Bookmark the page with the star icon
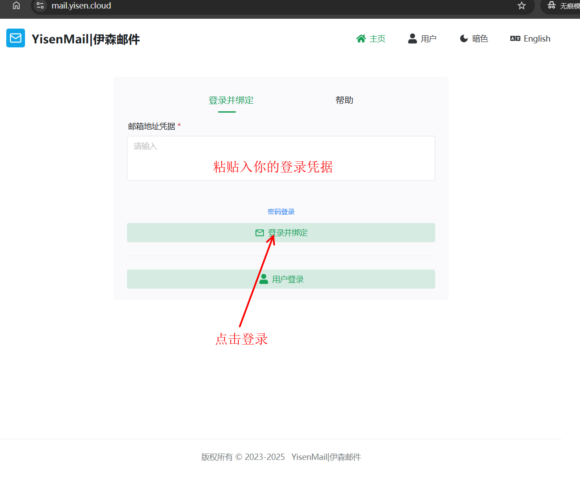The image size is (580, 497). pyautogui.click(x=521, y=6)
